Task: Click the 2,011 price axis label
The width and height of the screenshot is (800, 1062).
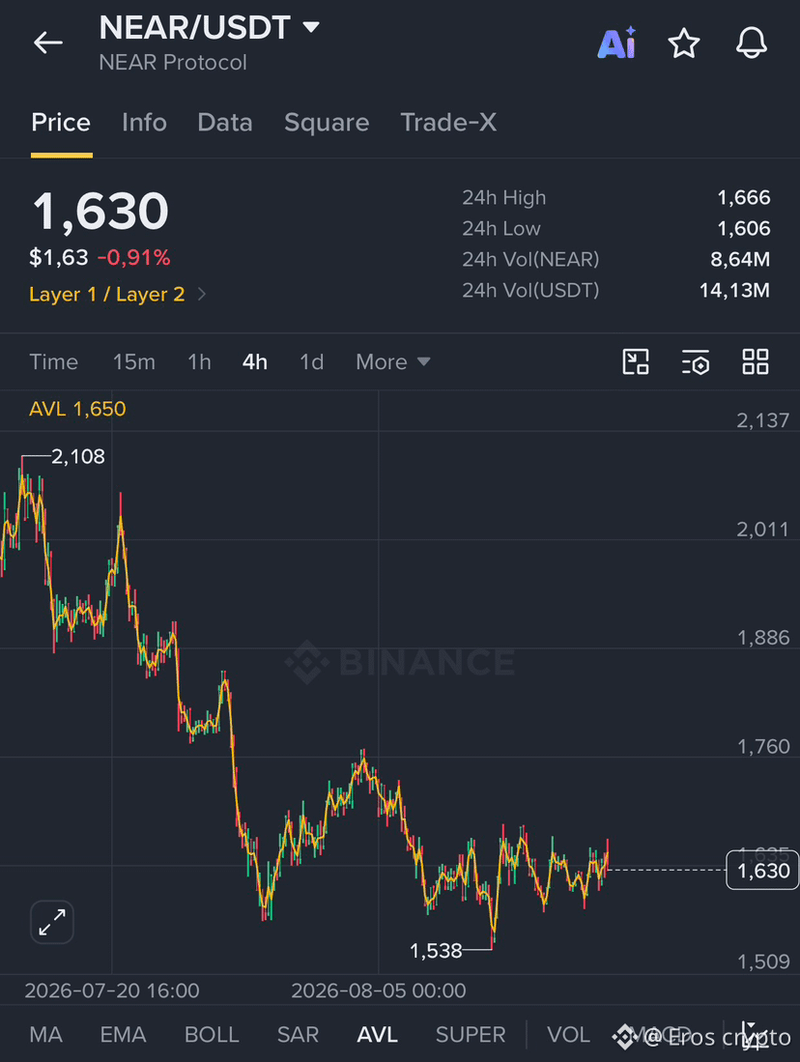Action: [762, 529]
